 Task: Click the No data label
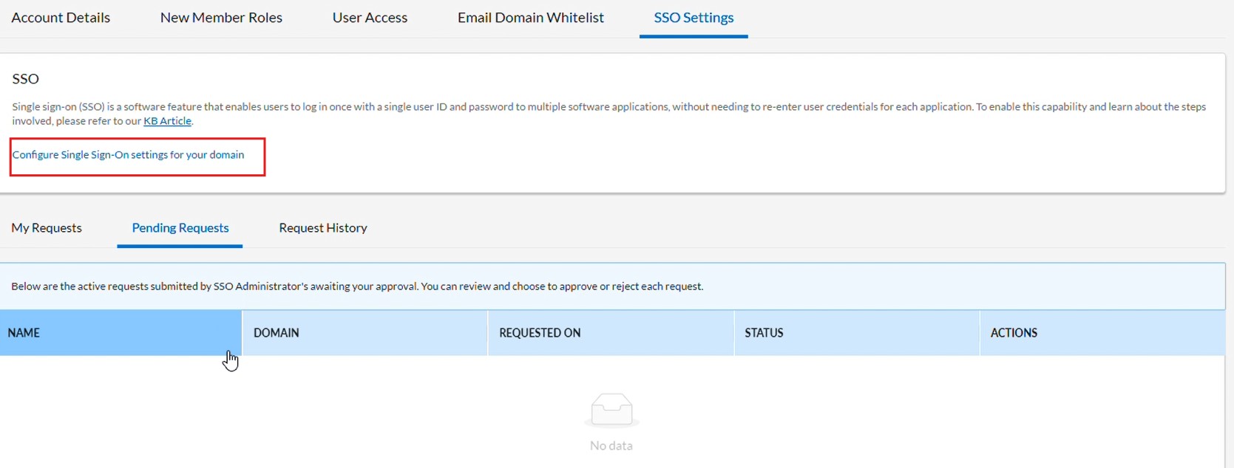tap(611, 446)
